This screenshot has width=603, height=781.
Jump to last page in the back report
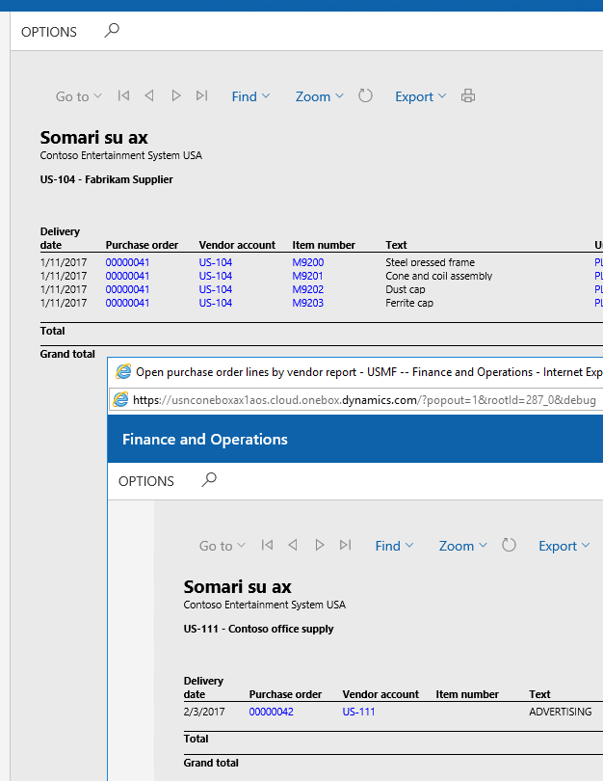(201, 95)
